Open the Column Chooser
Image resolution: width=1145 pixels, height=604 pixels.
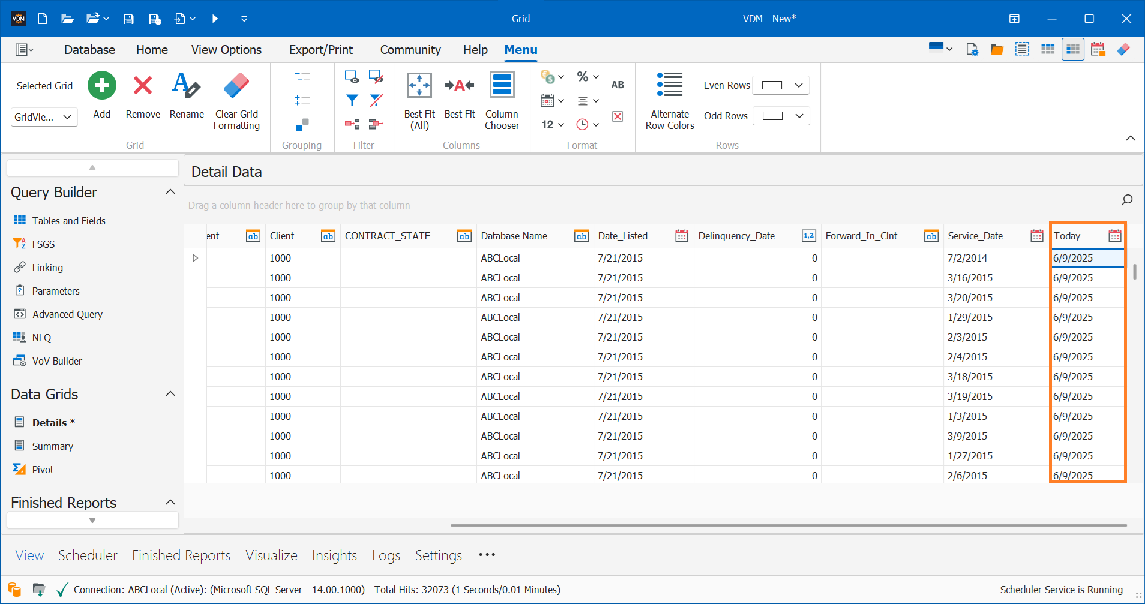(502, 85)
